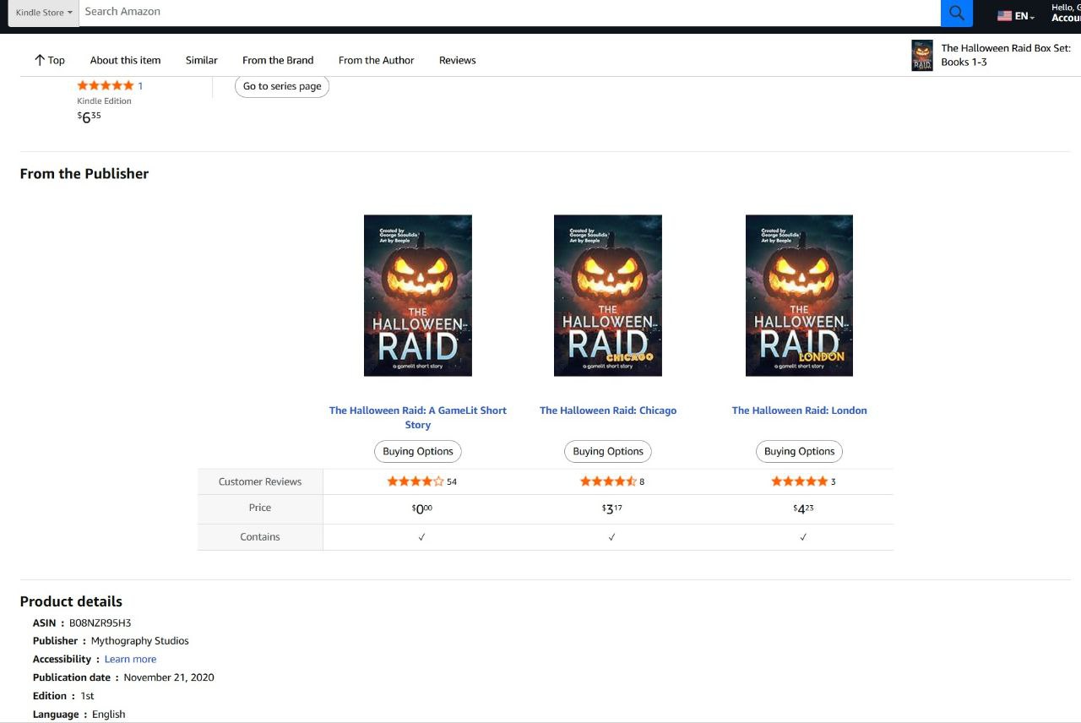
Task: Click the ASIN value B08NZR95H3
Action: (100, 623)
